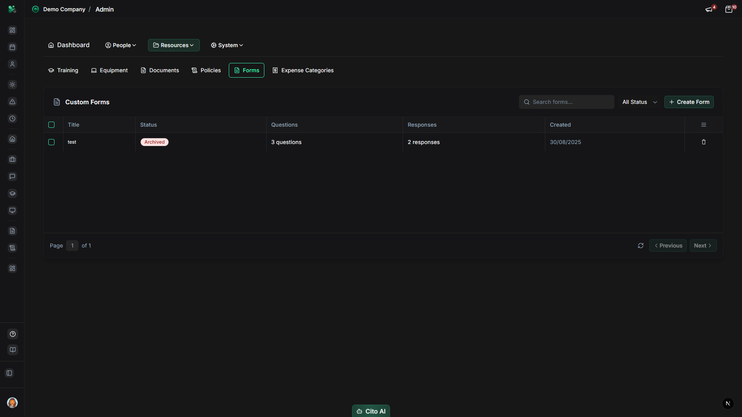Select the graduation cap training icon
This screenshot has width=742, height=417.
(x=12, y=193)
